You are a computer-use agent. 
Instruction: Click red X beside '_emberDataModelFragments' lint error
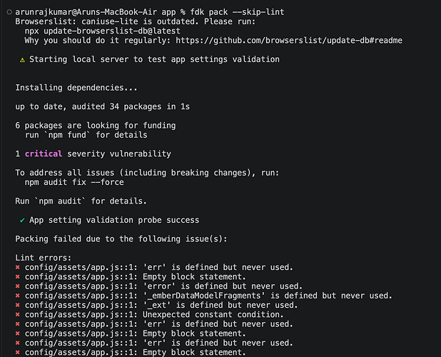(18, 296)
